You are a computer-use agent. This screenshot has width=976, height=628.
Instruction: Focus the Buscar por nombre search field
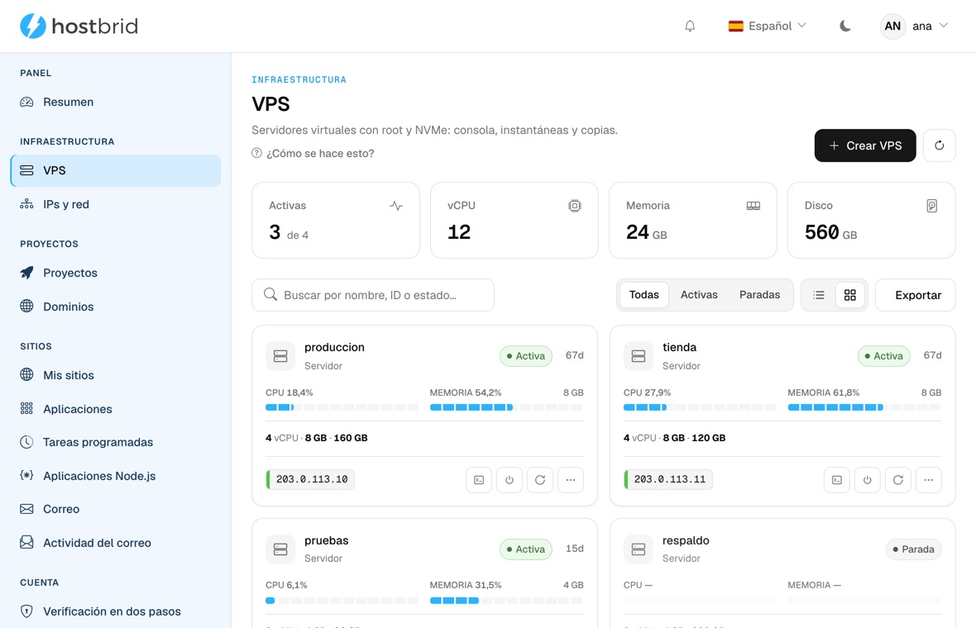point(373,295)
